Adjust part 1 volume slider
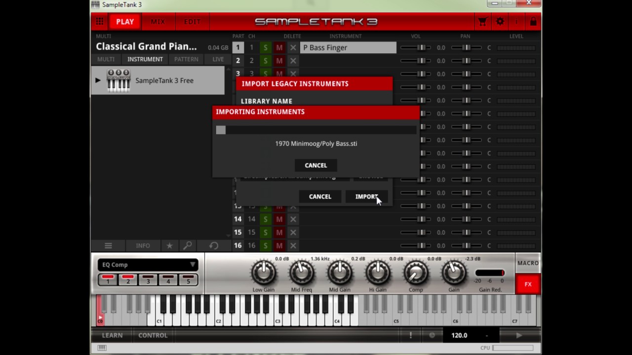This screenshot has width=632, height=355. (x=415, y=48)
